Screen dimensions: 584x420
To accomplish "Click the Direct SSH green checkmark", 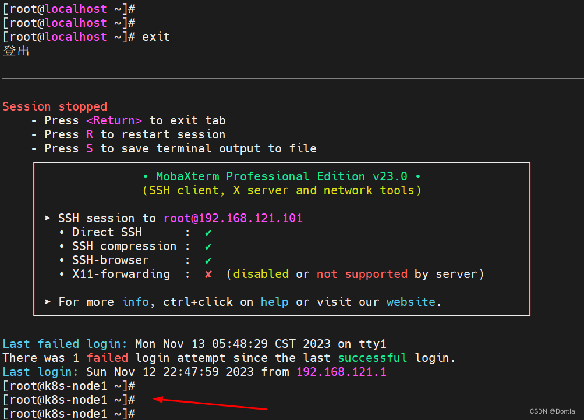I will (x=208, y=233).
